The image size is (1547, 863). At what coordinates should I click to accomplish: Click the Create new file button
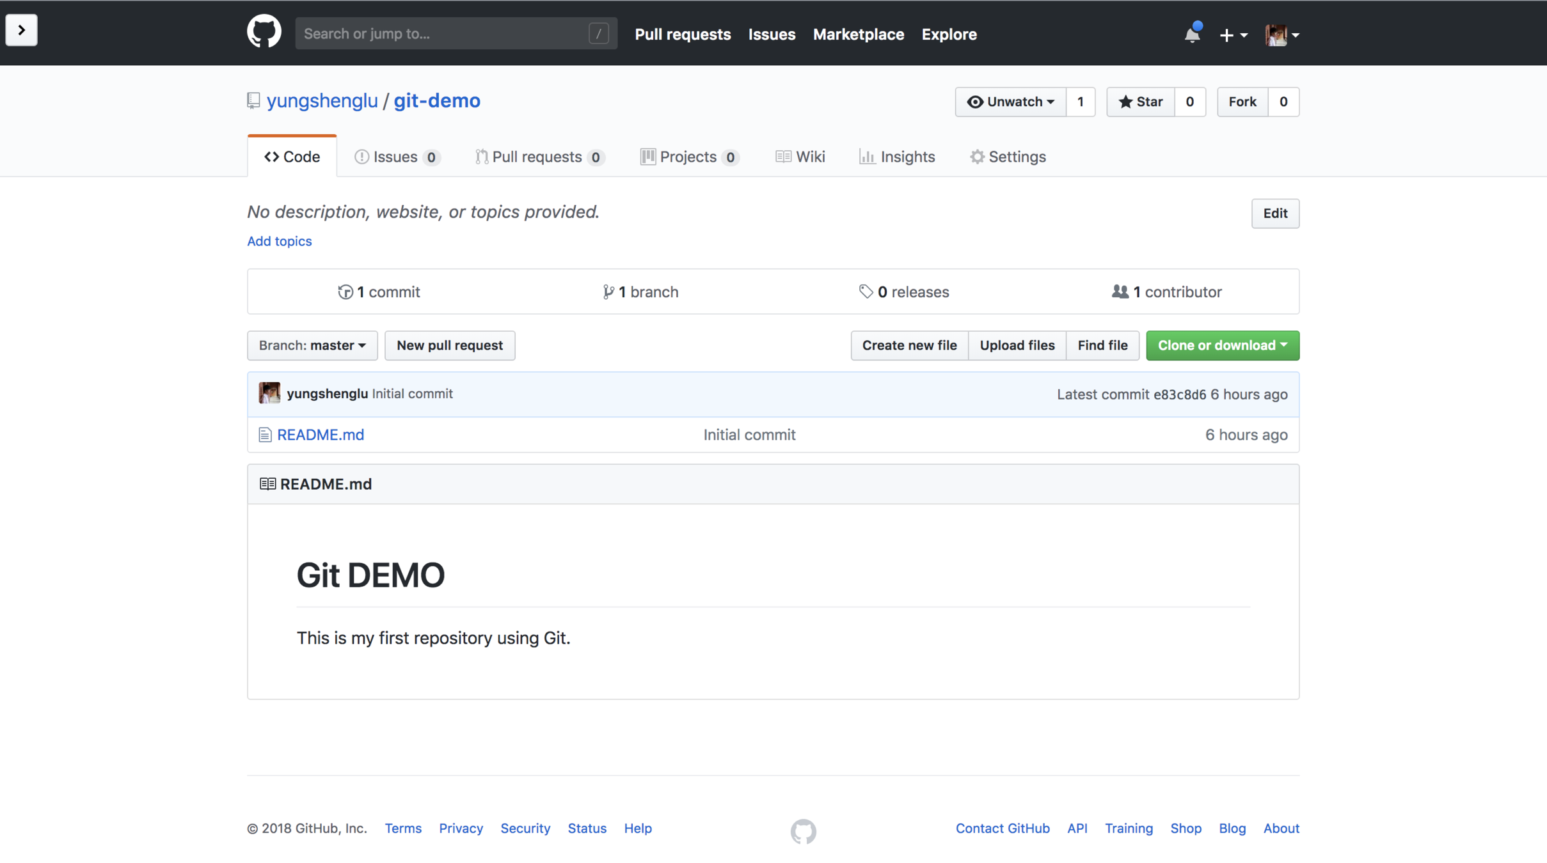point(909,345)
